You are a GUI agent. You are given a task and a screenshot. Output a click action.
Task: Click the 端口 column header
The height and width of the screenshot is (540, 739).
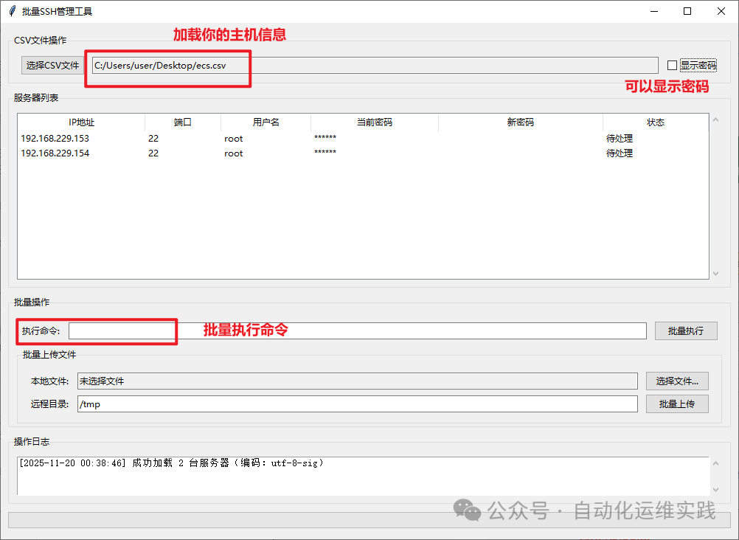(x=183, y=122)
